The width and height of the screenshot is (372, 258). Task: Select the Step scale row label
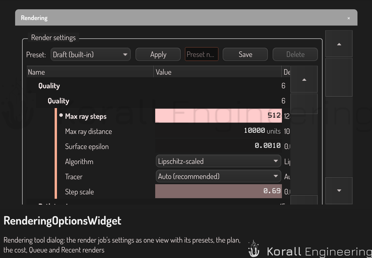[79, 192]
